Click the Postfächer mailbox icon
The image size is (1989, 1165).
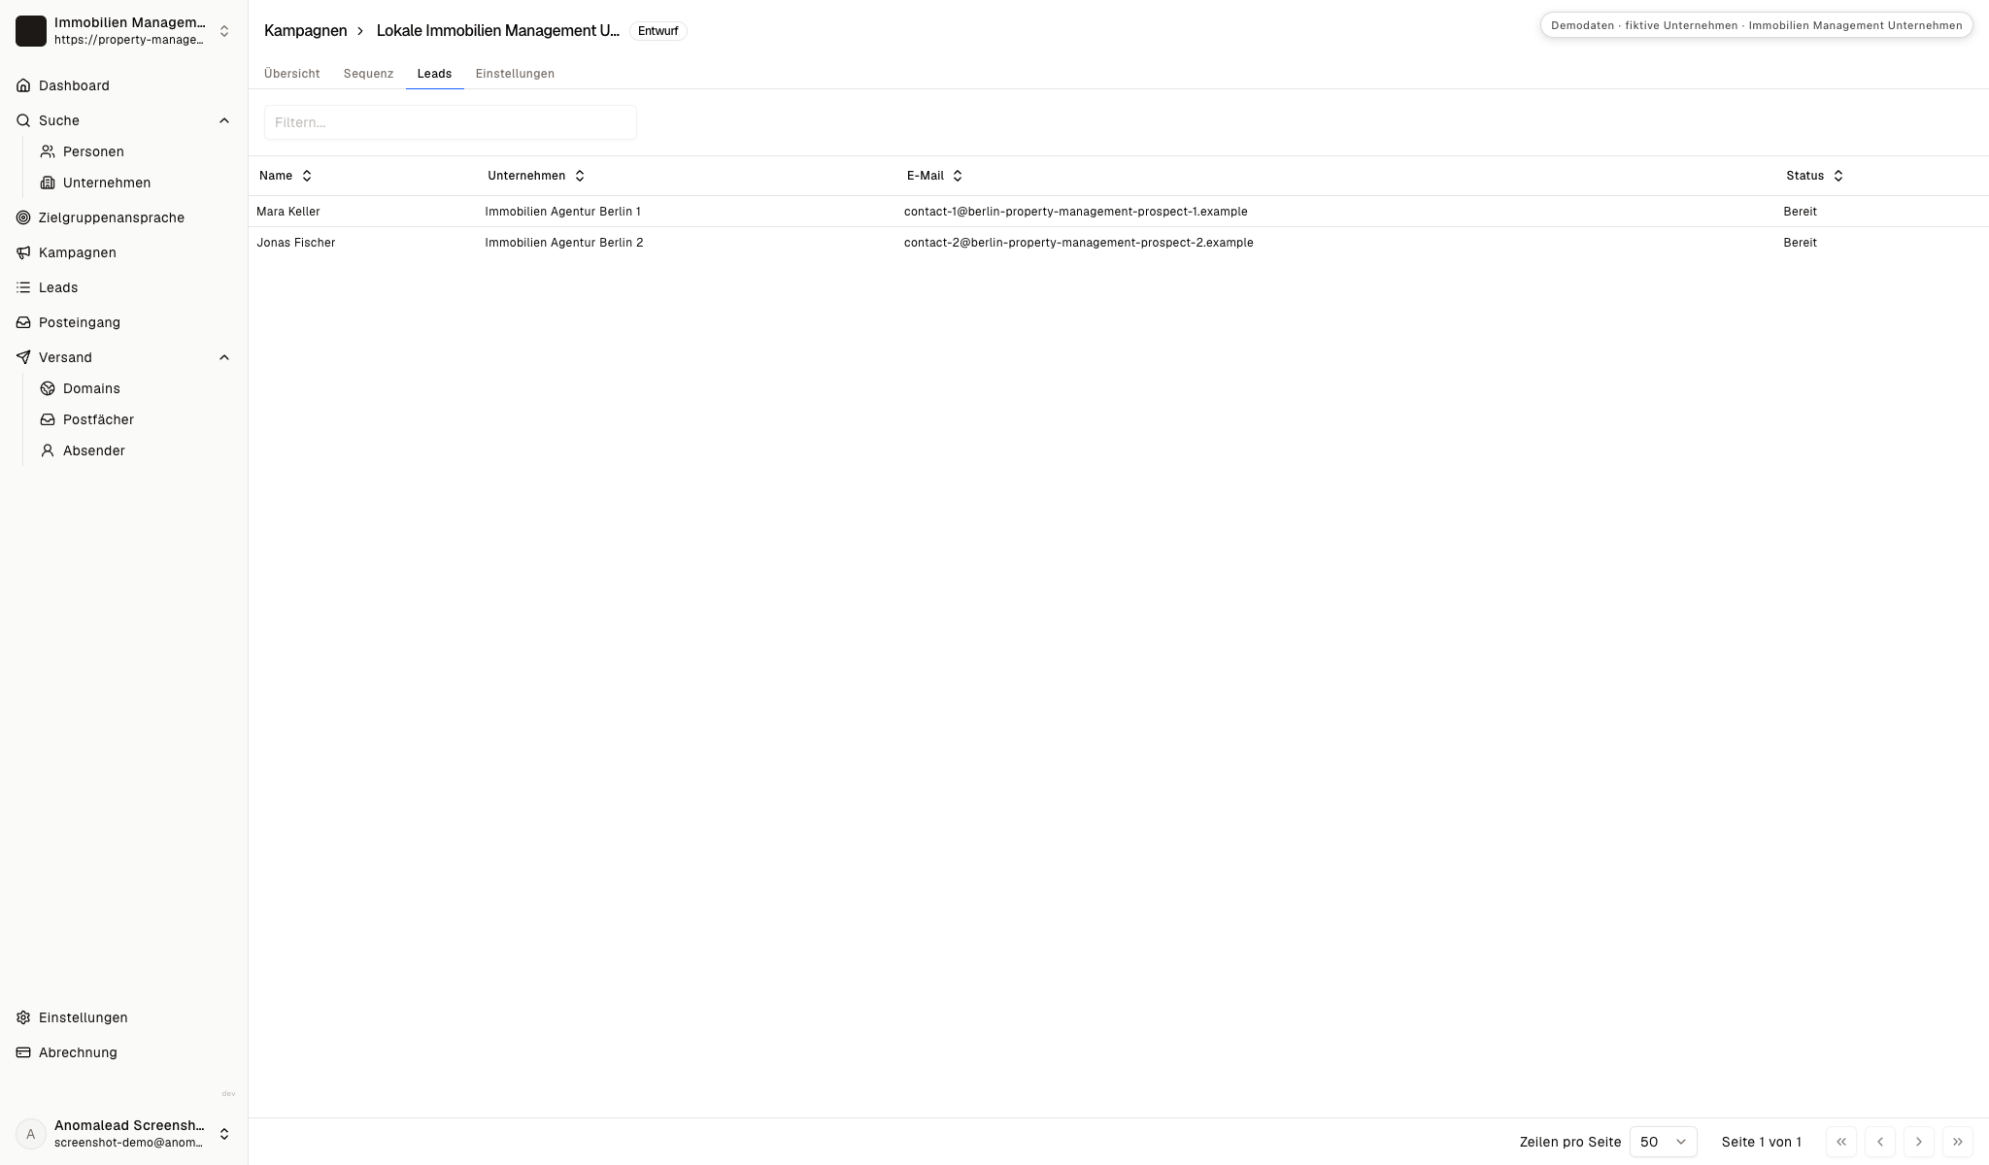pos(48,419)
